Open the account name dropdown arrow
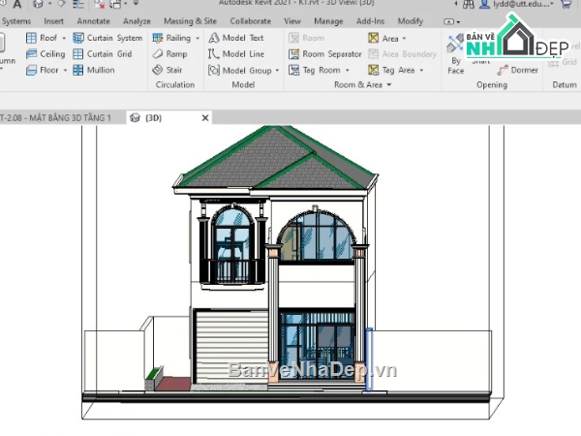581x436 pixels. [552, 4]
